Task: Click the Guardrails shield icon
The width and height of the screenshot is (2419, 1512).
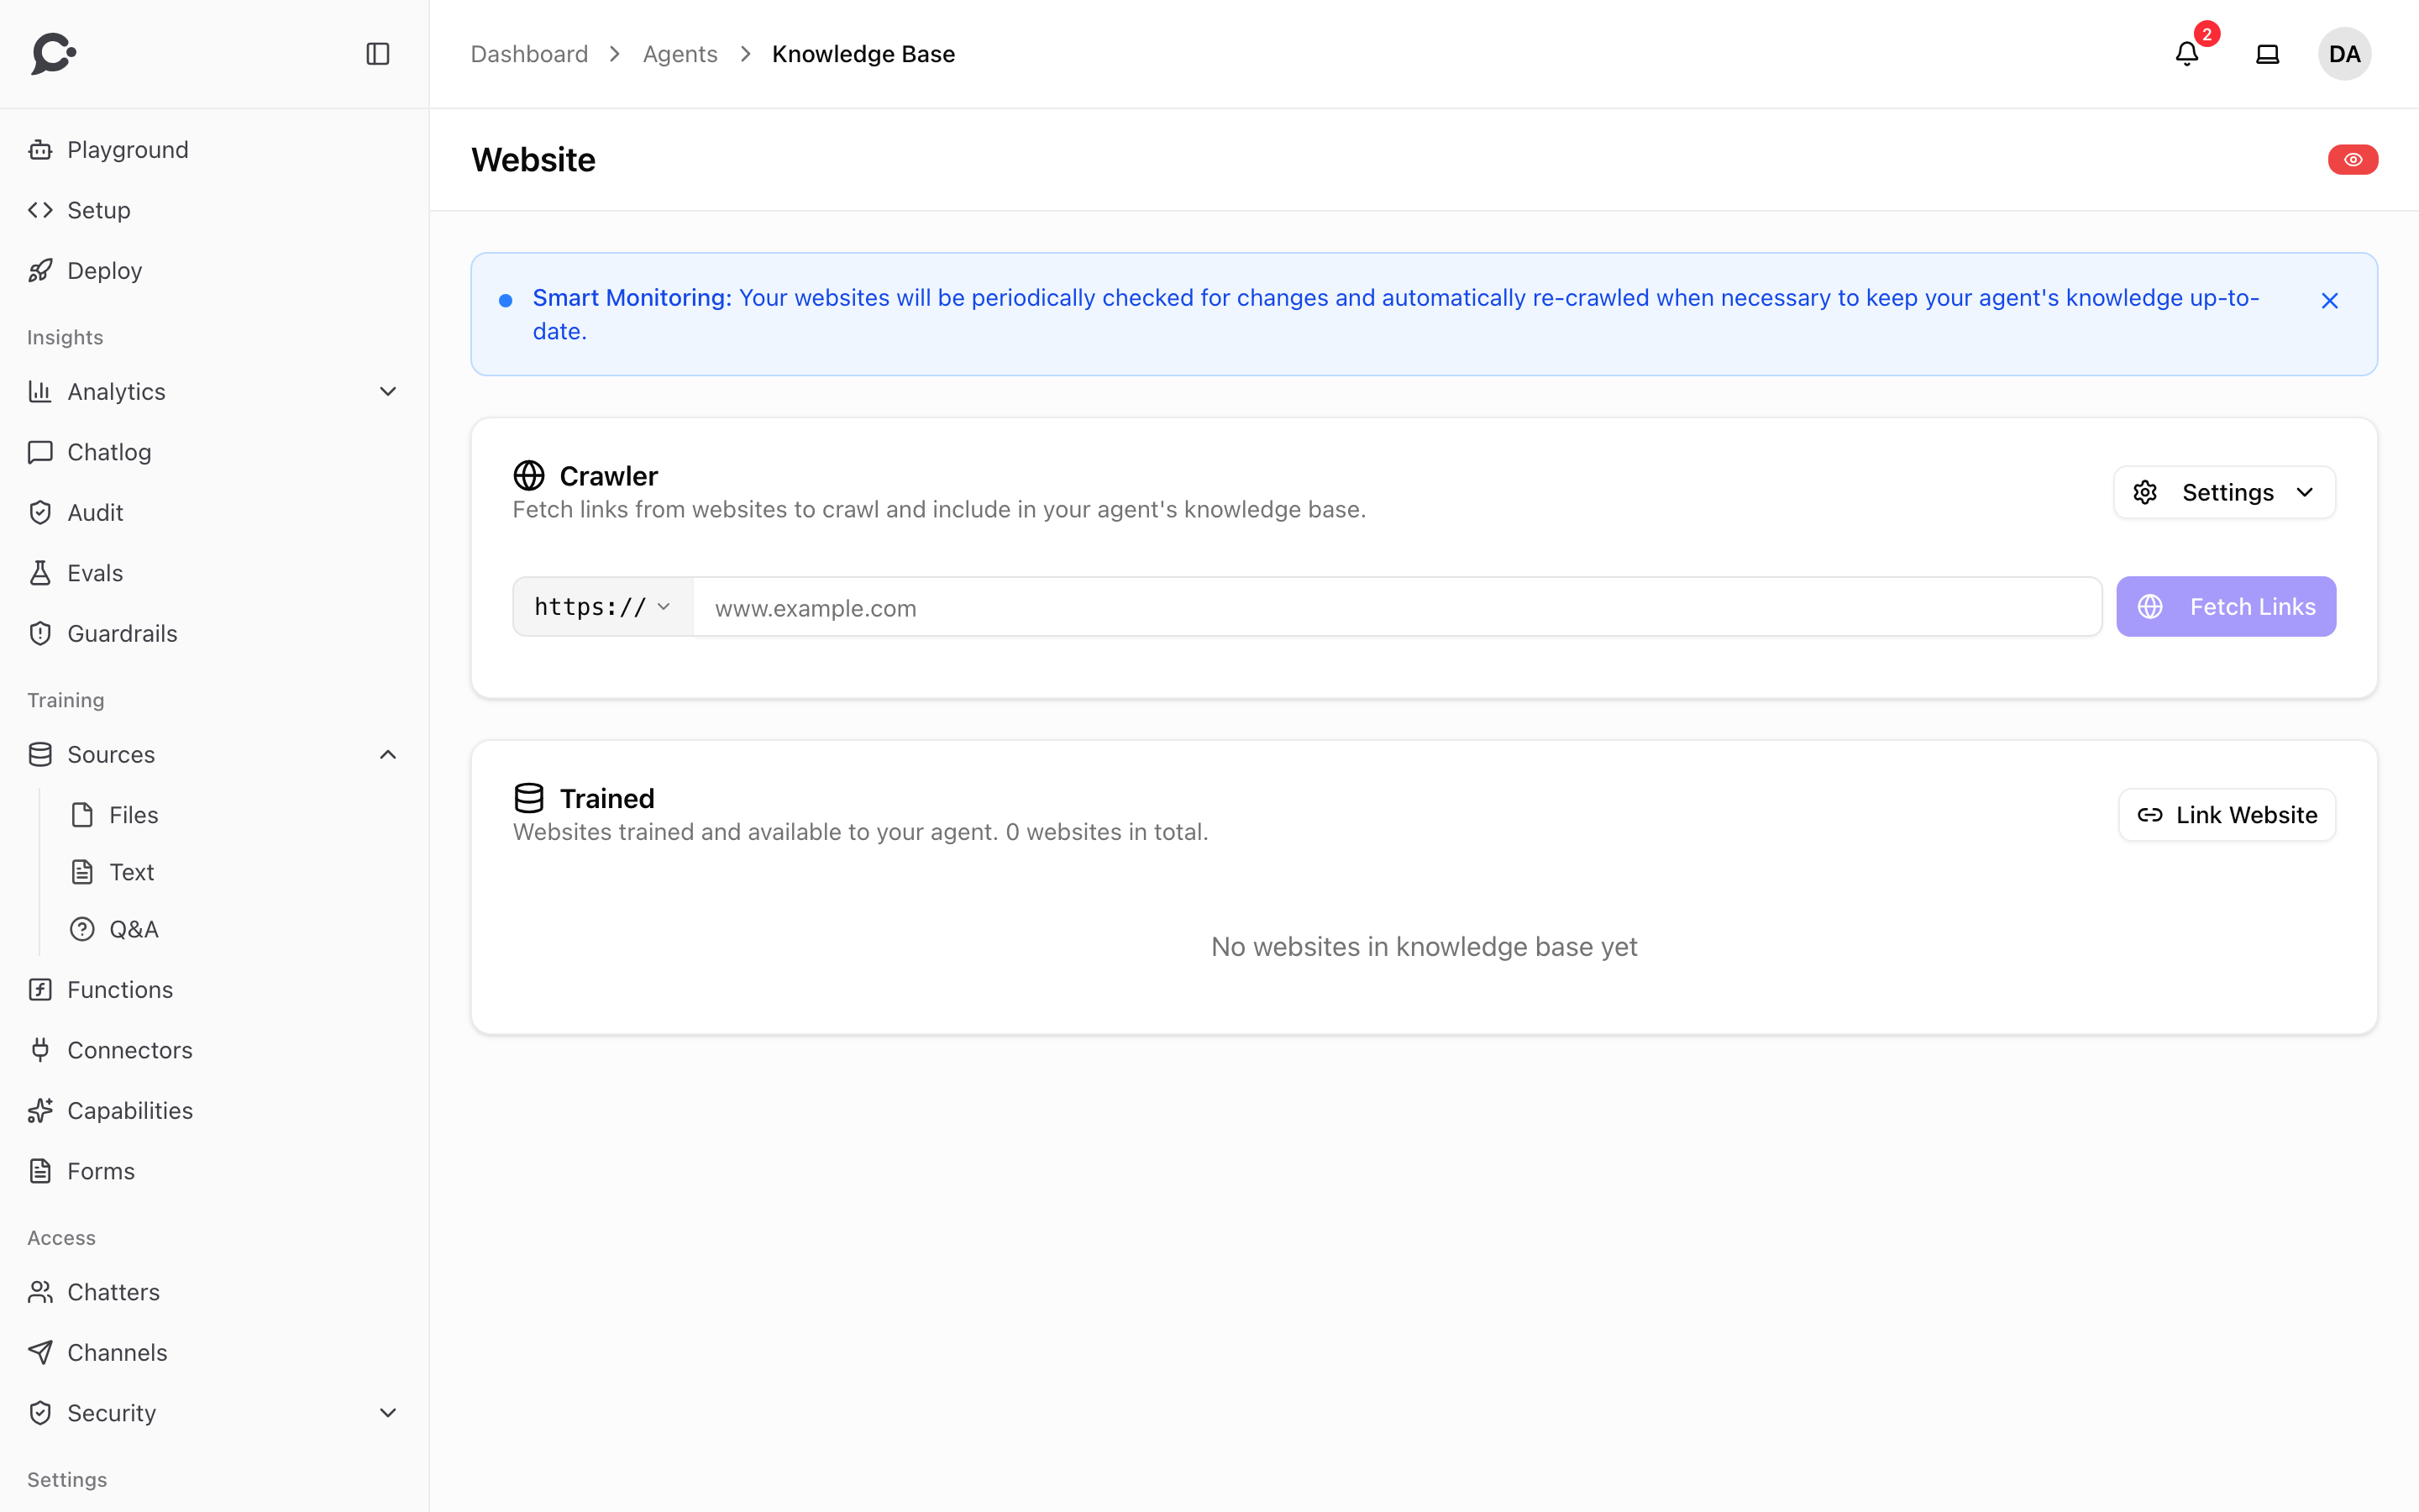Action: click(x=40, y=634)
